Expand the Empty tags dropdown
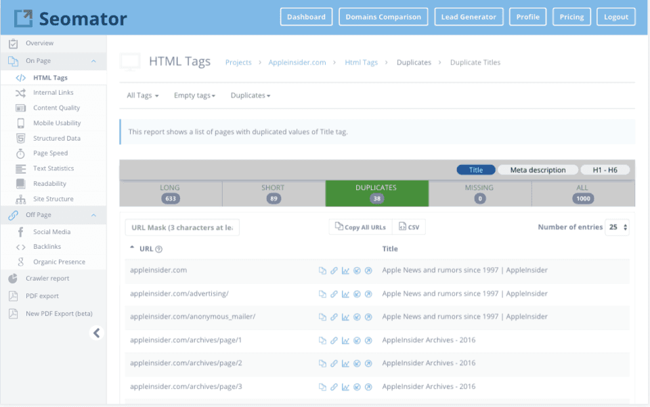This screenshot has height=407, width=650. tap(194, 96)
